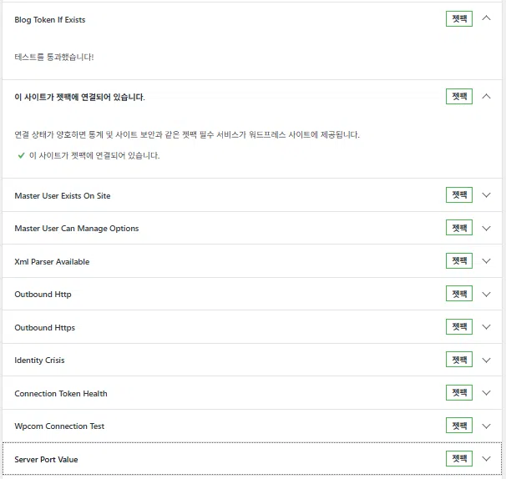
Task: Expand the Xml Parser Available chevron
Action: [x=486, y=261]
